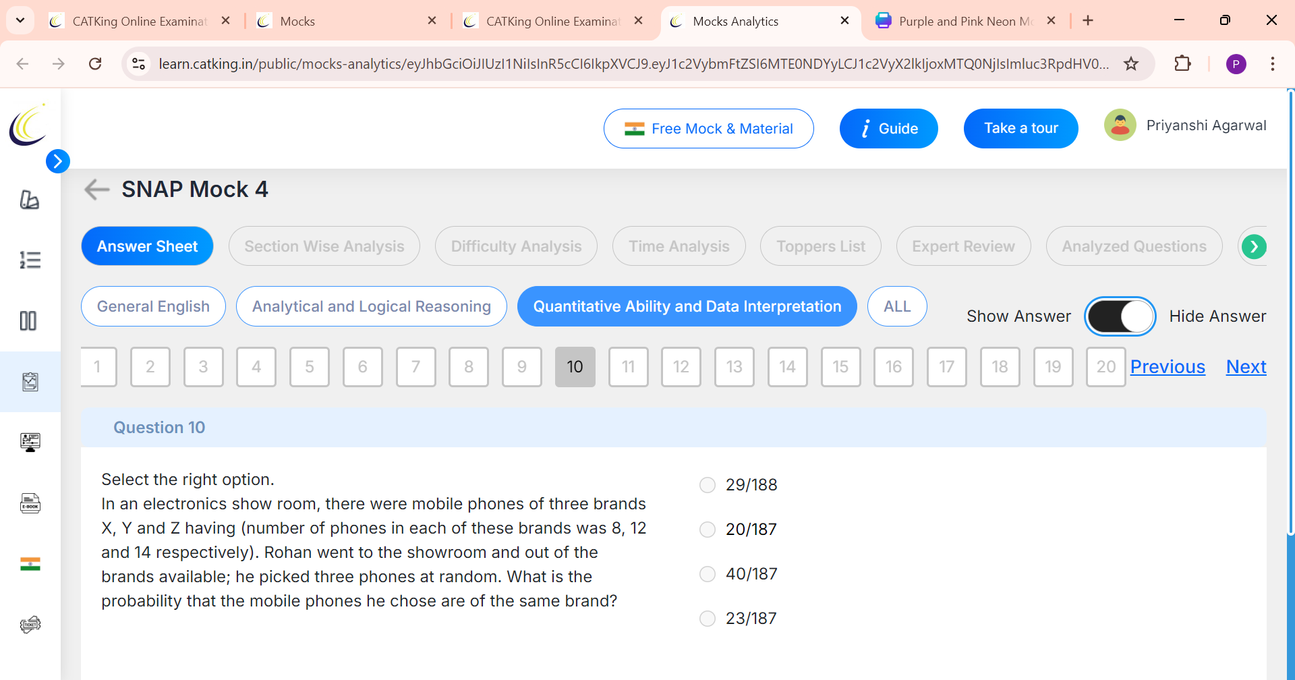Open the Guide button

click(x=888, y=129)
